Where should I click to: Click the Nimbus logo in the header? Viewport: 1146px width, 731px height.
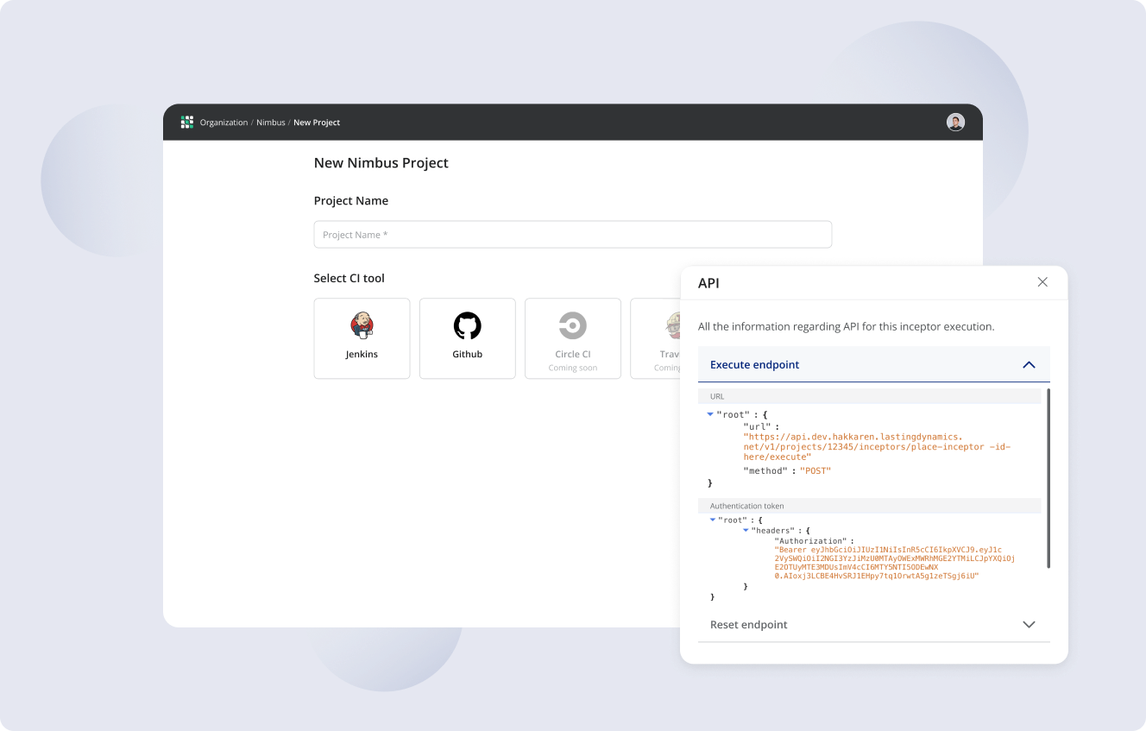[x=187, y=123]
